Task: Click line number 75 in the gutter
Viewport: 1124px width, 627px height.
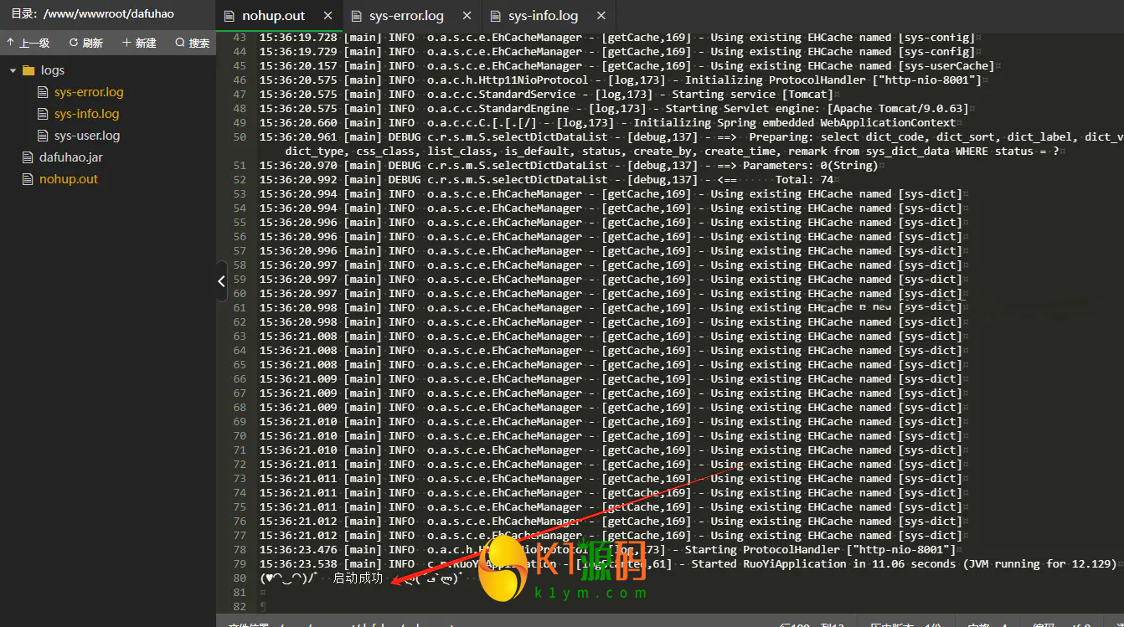Action: tap(240, 507)
